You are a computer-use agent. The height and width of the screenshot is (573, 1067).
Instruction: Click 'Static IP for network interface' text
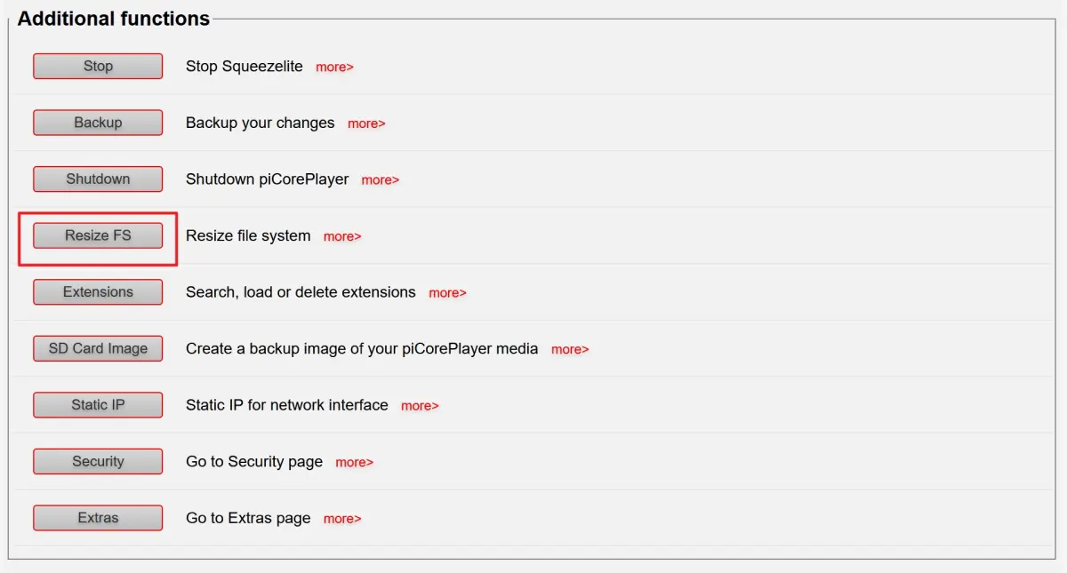[287, 405]
